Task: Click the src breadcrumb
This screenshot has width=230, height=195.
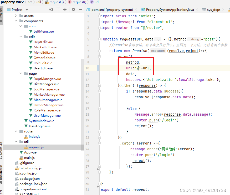Action: [x=30, y=2]
